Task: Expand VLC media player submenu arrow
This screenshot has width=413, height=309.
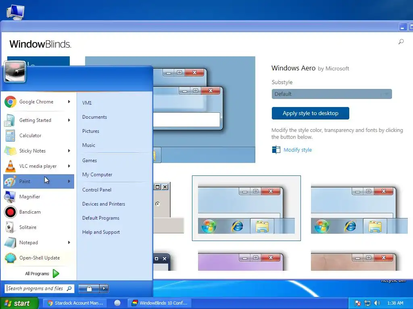Action: point(69,166)
